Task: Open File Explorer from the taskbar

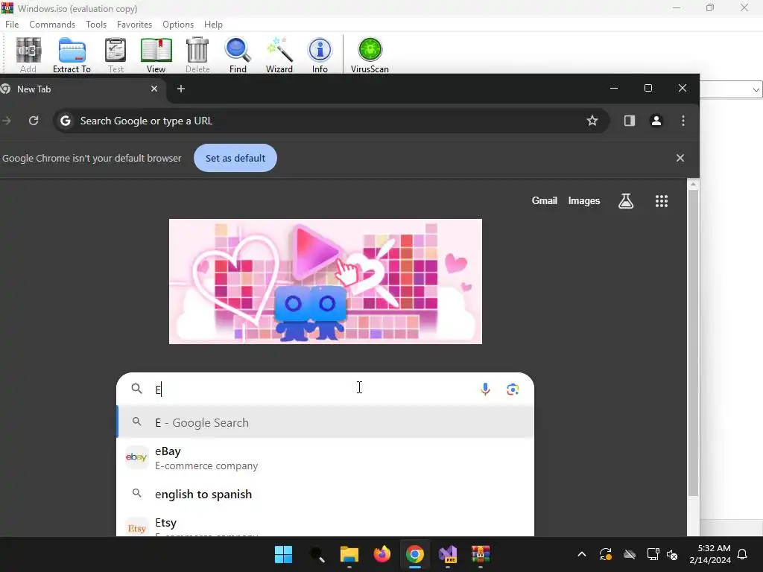Action: [x=349, y=554]
